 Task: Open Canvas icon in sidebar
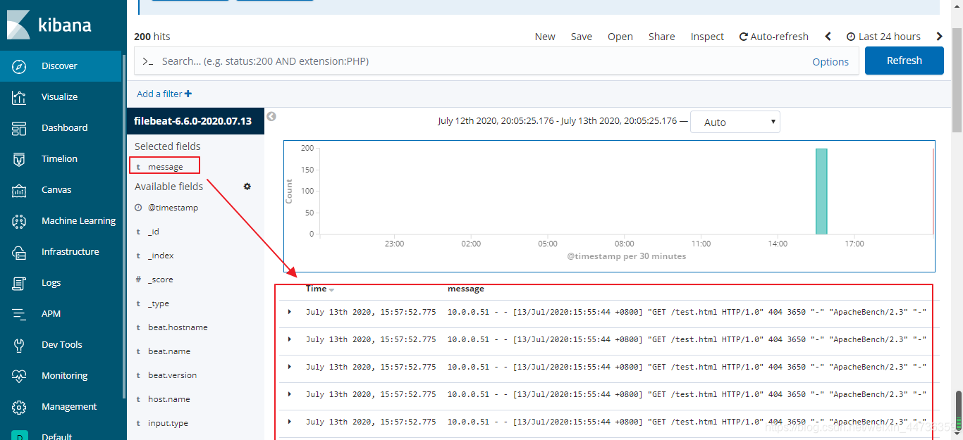pyautogui.click(x=20, y=190)
